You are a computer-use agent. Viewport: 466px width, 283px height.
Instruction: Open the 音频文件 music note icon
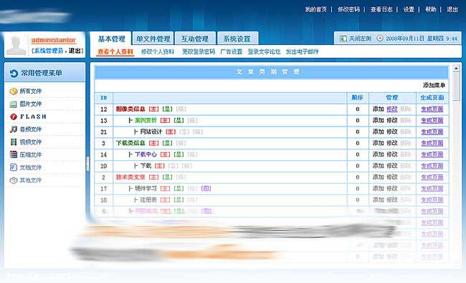(14, 129)
